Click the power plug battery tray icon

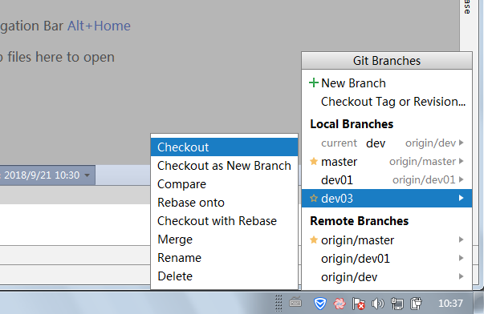tap(416, 304)
